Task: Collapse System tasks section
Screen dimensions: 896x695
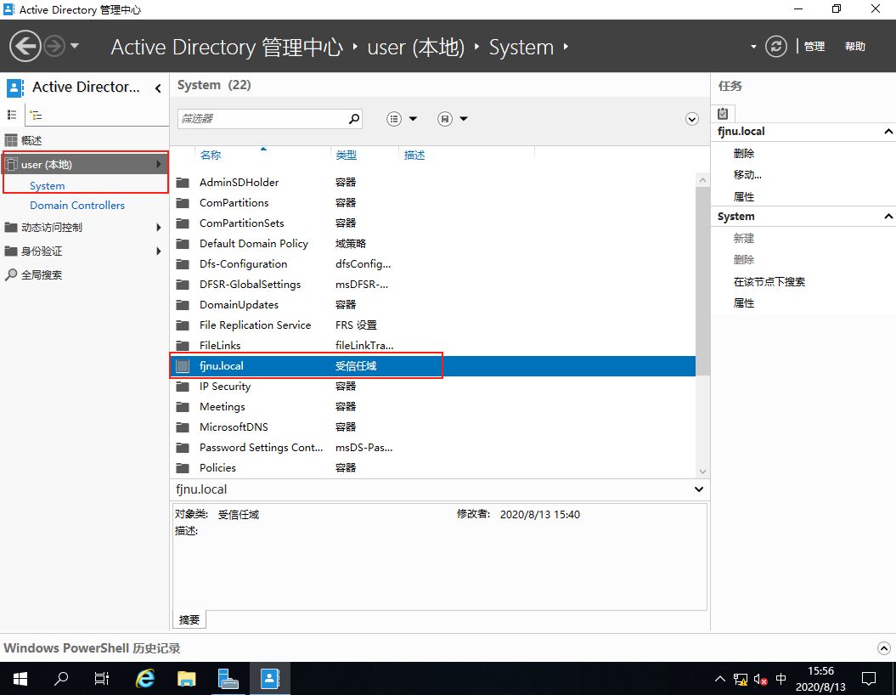Action: [x=888, y=216]
